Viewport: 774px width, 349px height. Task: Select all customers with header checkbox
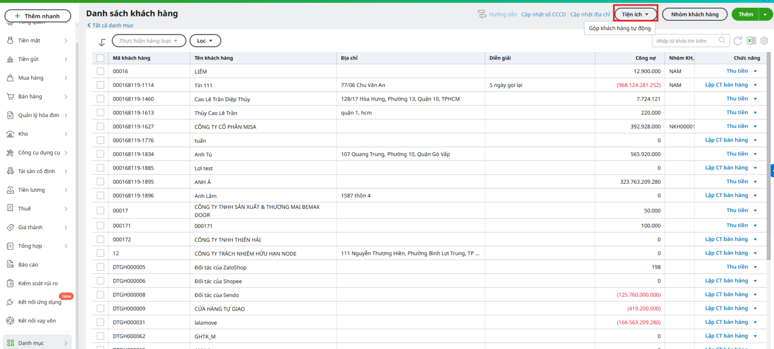tap(101, 58)
